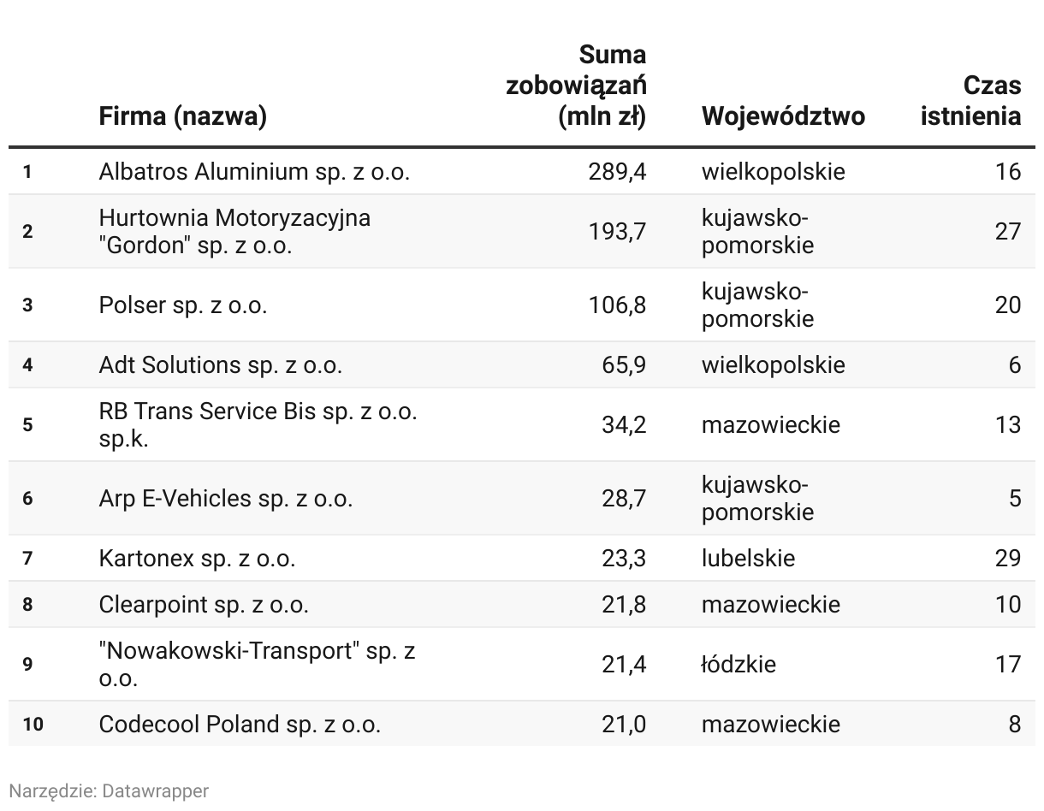Click the 'Suma zobowiązań (mln zł)' column header

(576, 86)
